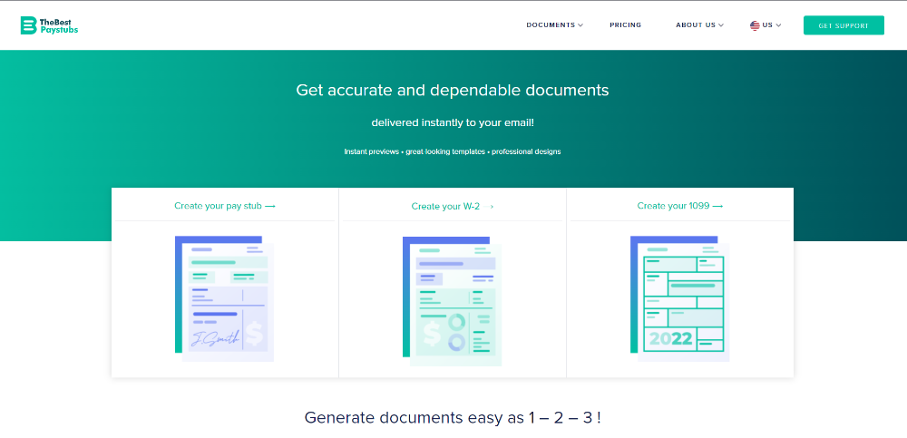
Task: Click the arrow next to Create your 1099
Action: click(718, 206)
